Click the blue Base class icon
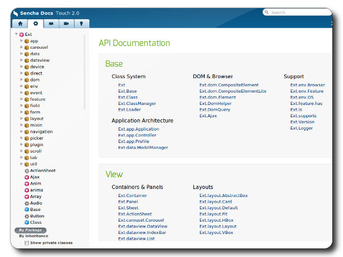The width and height of the screenshot is (343, 257). click(27, 209)
